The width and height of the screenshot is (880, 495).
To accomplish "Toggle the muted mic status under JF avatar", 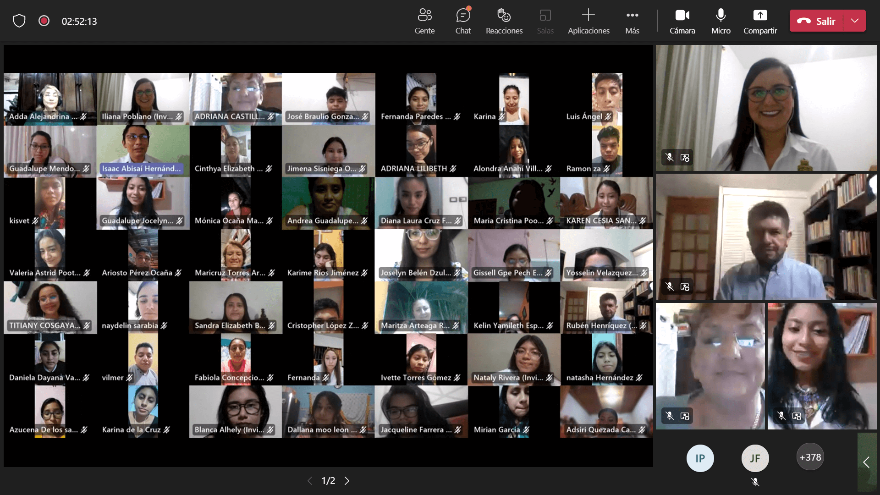I will [x=755, y=482].
